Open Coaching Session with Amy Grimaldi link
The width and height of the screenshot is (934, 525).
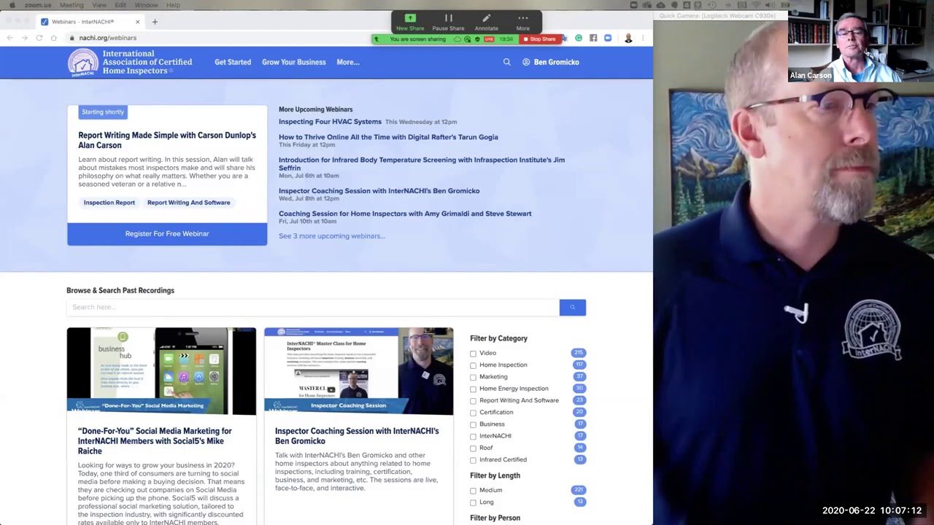point(405,214)
